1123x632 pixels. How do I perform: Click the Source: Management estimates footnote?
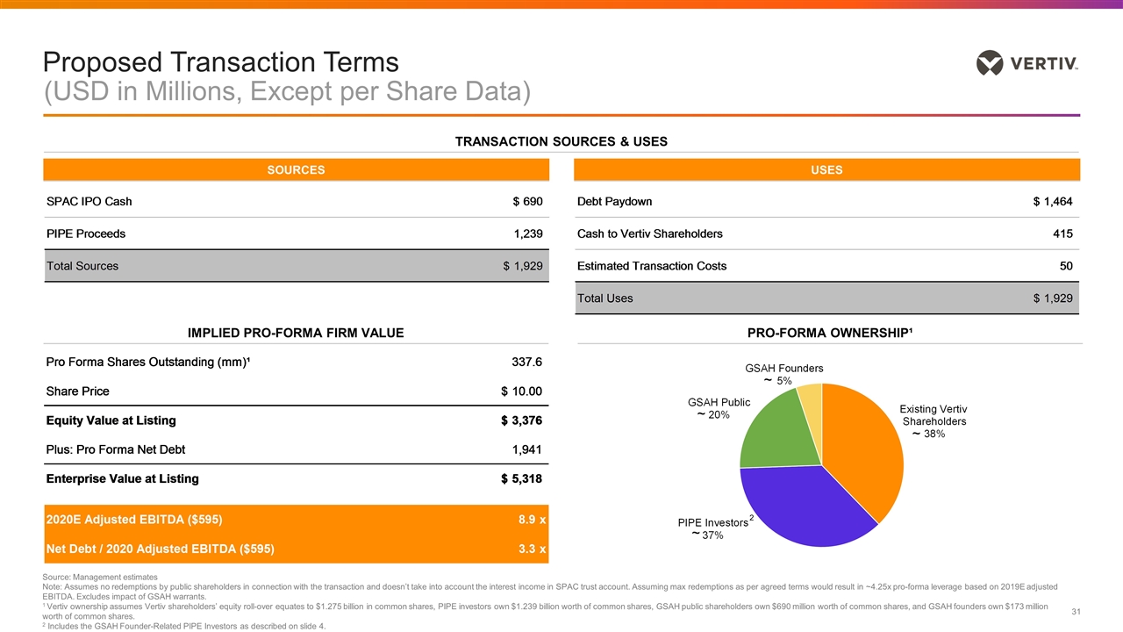[x=99, y=577]
